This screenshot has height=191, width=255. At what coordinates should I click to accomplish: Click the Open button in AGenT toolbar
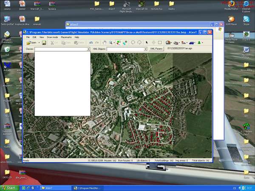[x=32, y=43]
